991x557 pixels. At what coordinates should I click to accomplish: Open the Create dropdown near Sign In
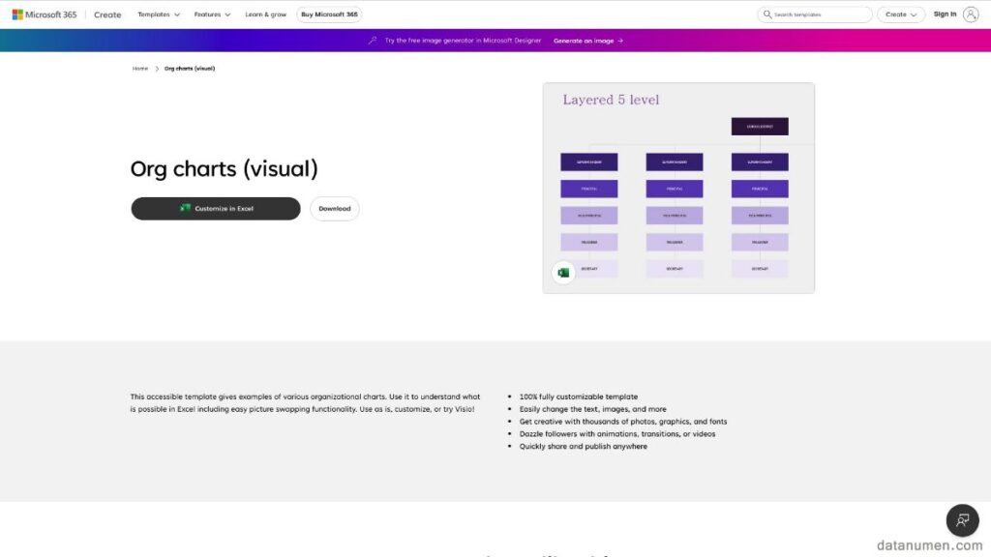click(x=899, y=14)
